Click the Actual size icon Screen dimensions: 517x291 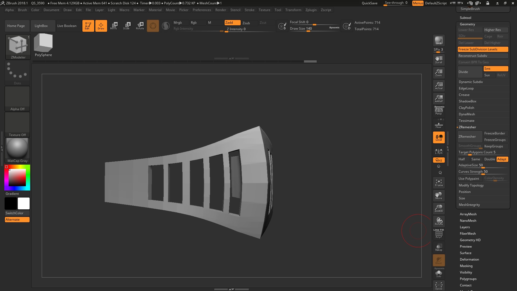(439, 86)
